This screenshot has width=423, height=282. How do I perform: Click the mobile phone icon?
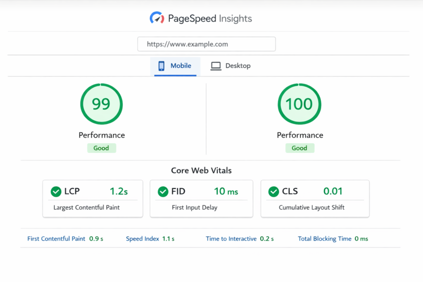162,66
